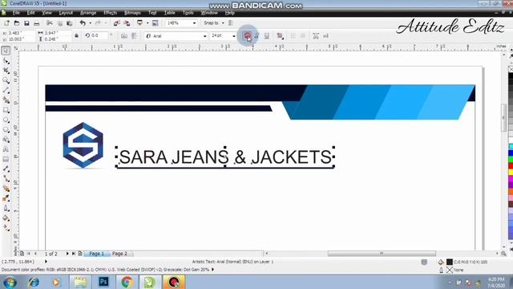Open the font size dropdown showing 24 pt
The width and height of the screenshot is (513, 289).
click(x=234, y=36)
